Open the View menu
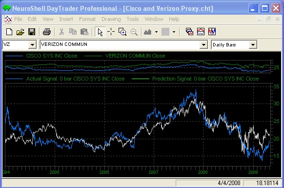 click(x=48, y=19)
